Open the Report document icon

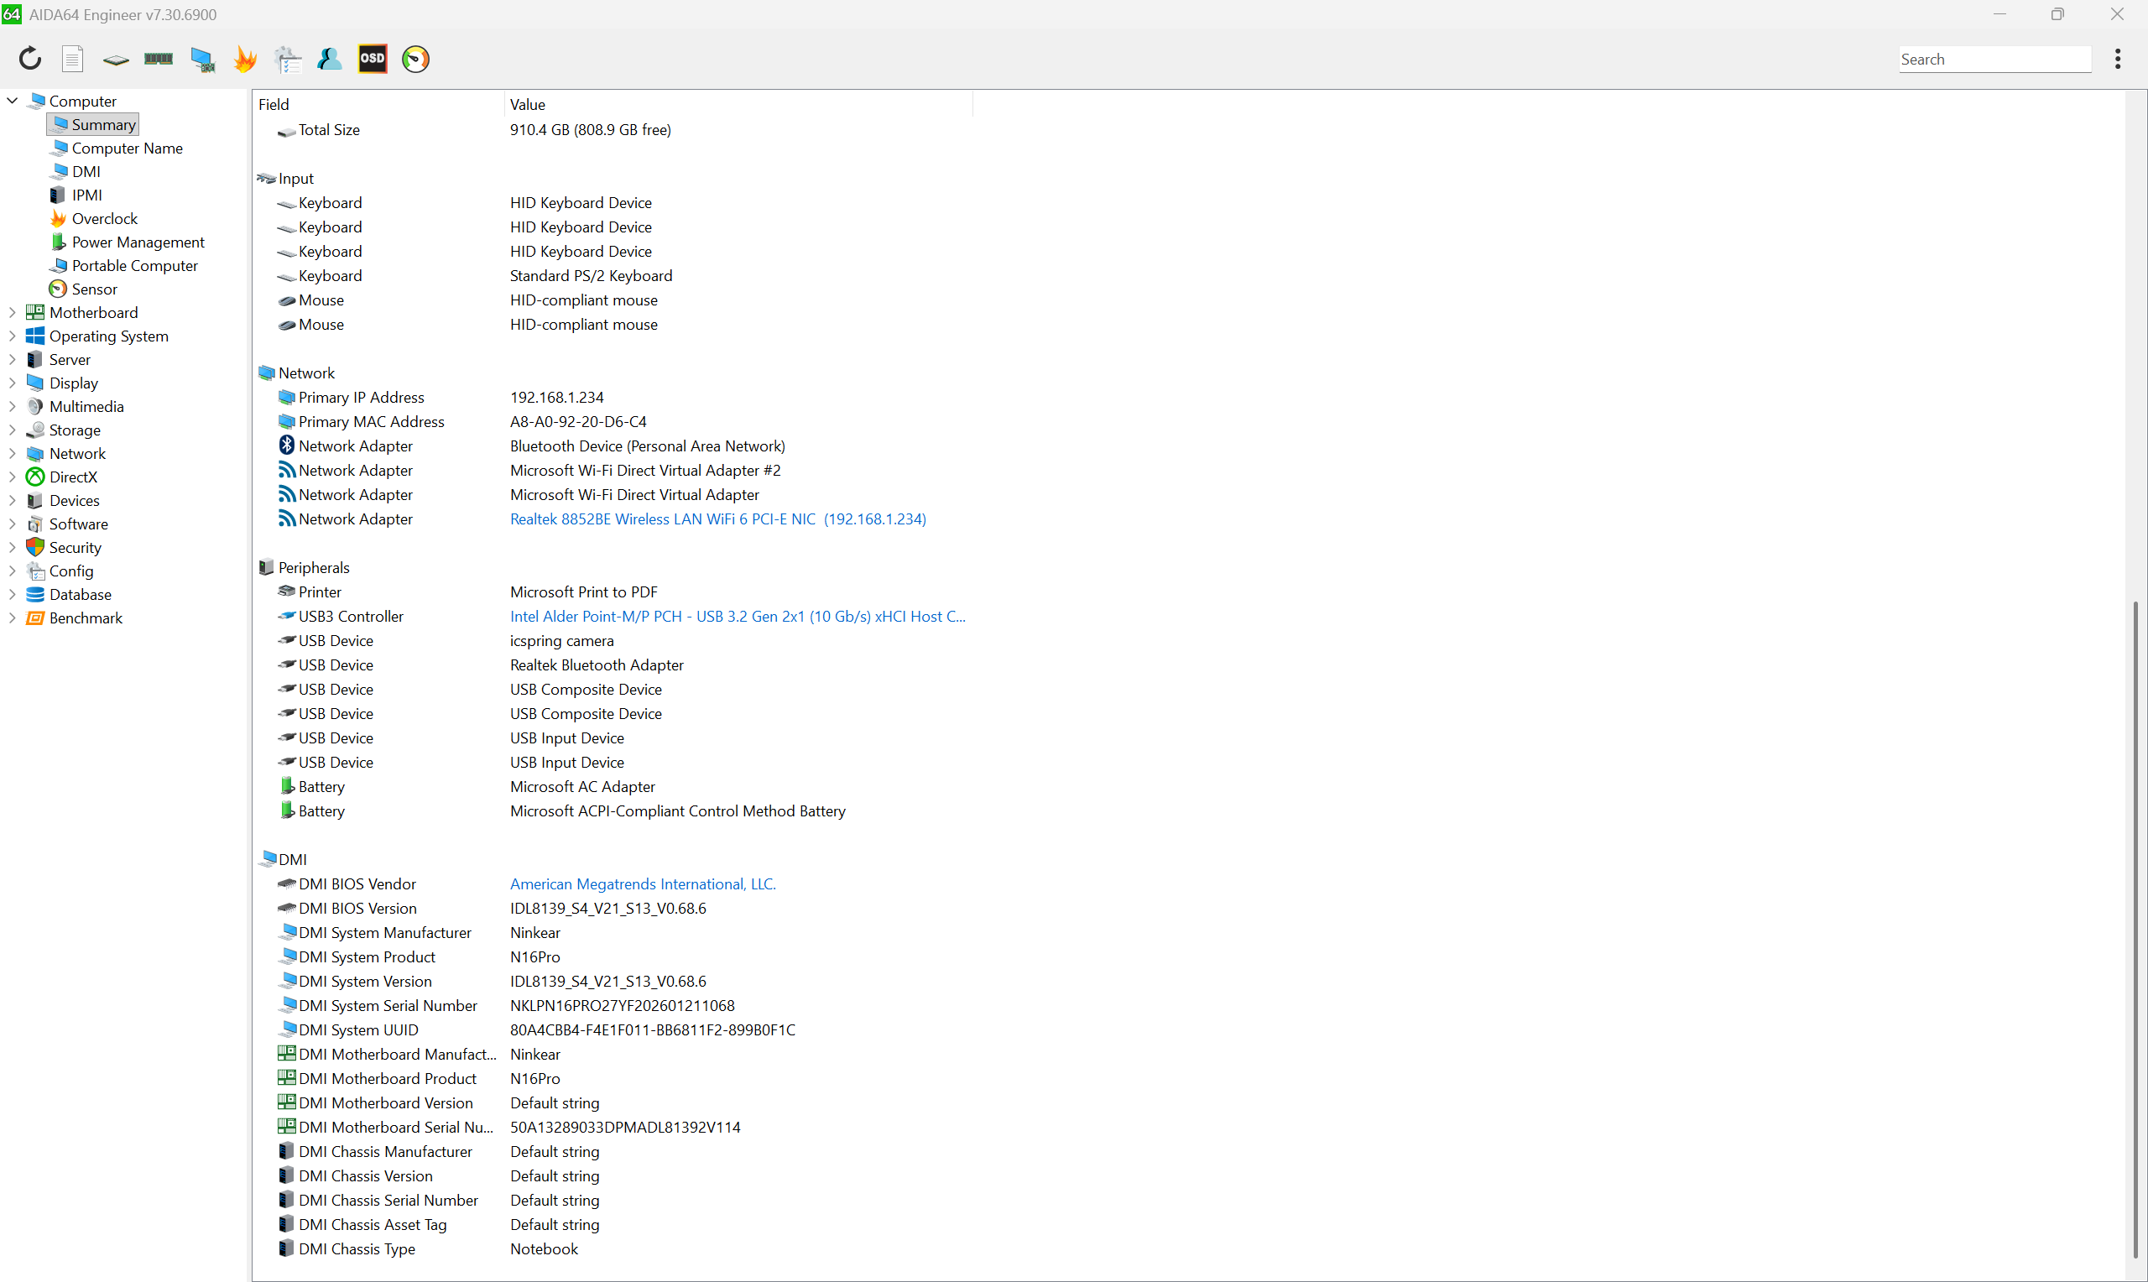72,59
